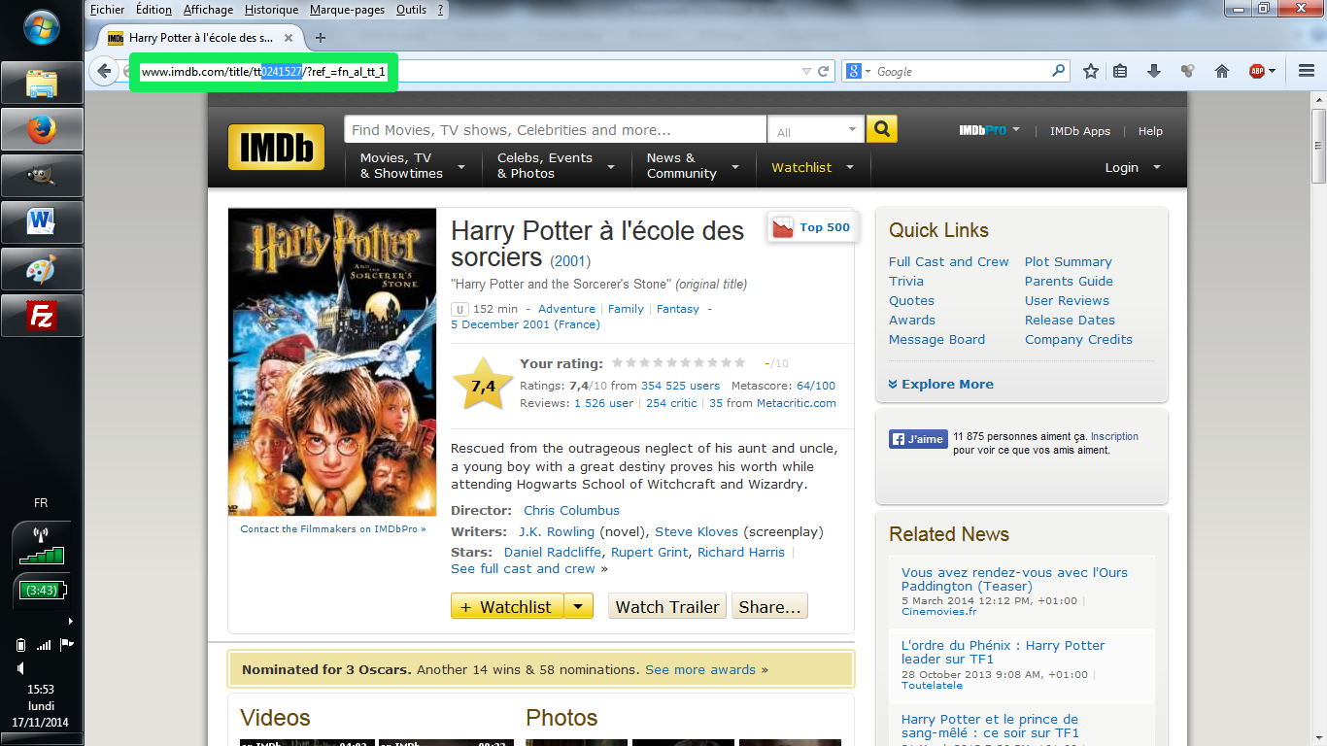This screenshot has width=1327, height=746.
Task: Click the Firefox back arrow button
Action: (x=104, y=71)
